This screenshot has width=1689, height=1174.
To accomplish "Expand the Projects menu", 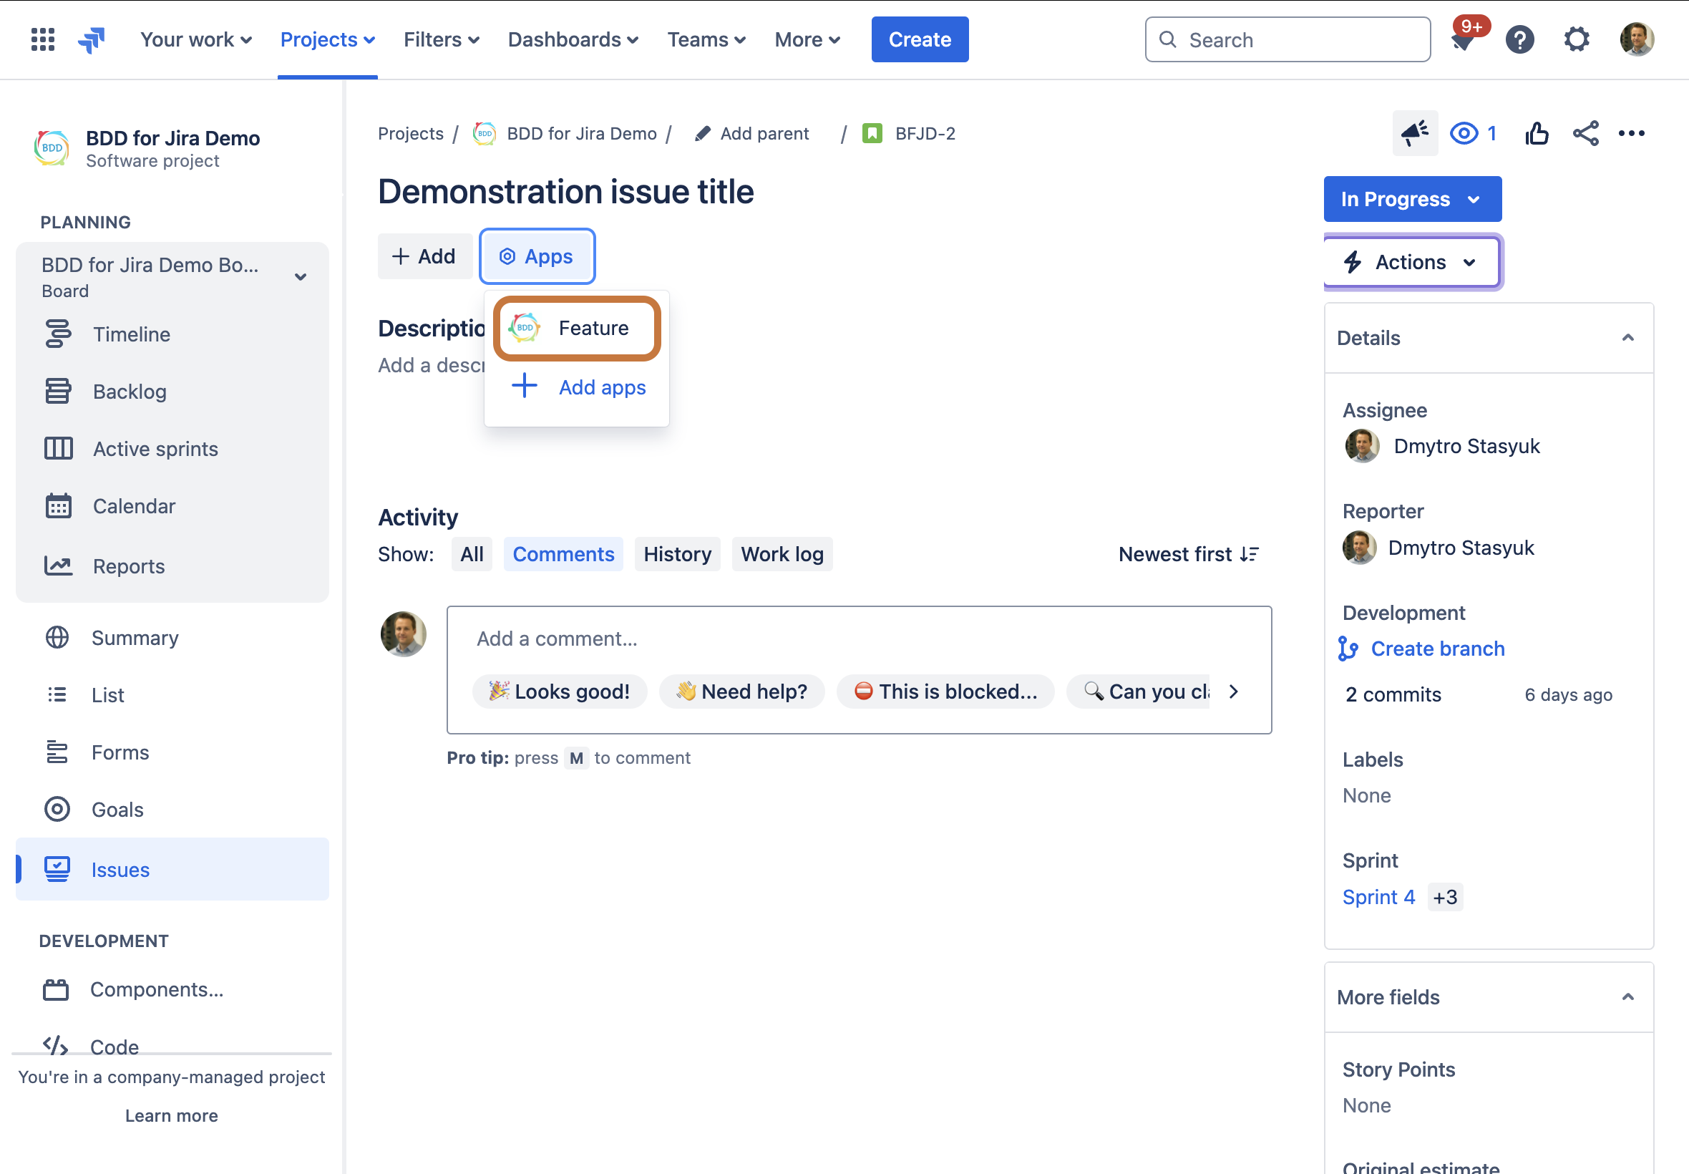I will (x=327, y=39).
